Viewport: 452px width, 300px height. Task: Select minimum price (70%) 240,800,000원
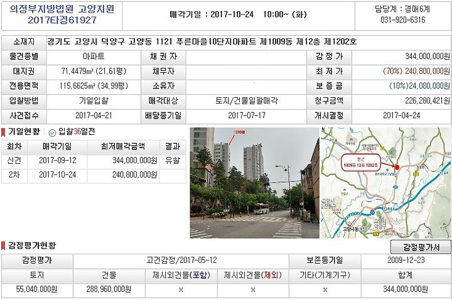(416, 71)
